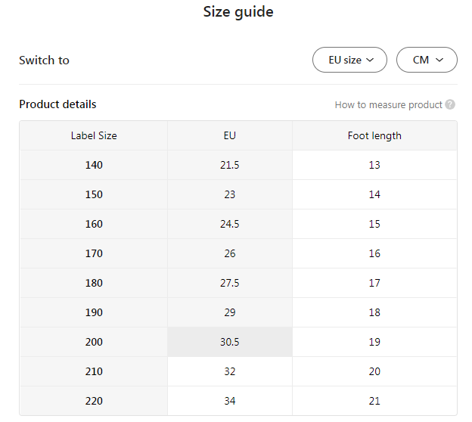Select the EU 34 cell

point(230,401)
